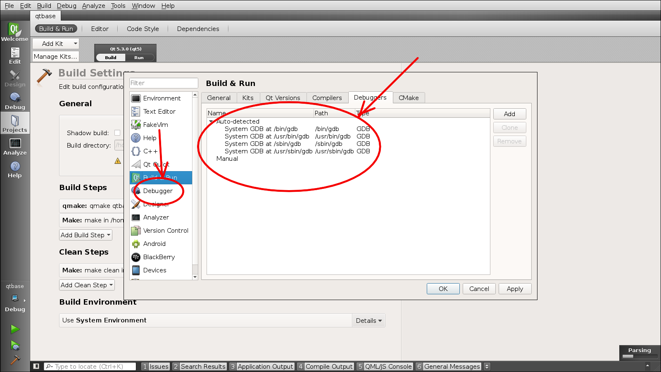The width and height of the screenshot is (661, 372).
Task: Open the Add Kit dropdown
Action: 55,43
